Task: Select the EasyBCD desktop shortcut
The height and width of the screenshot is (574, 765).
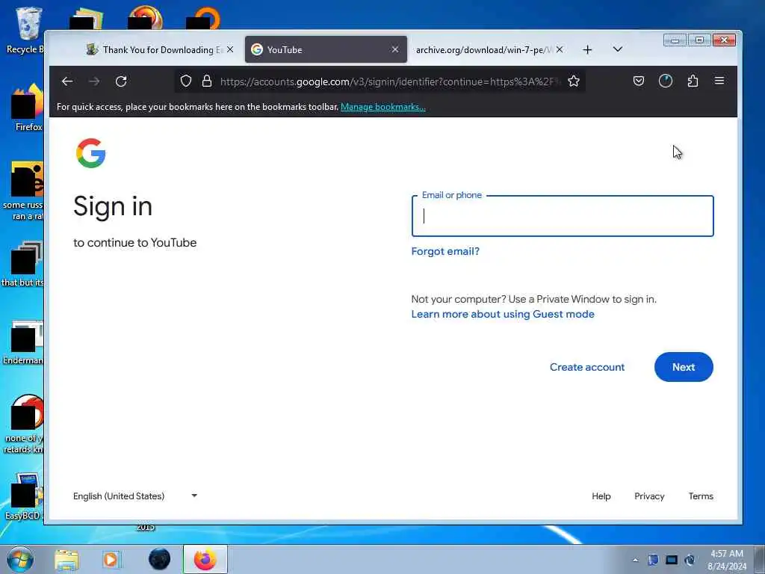Action: pos(24,496)
